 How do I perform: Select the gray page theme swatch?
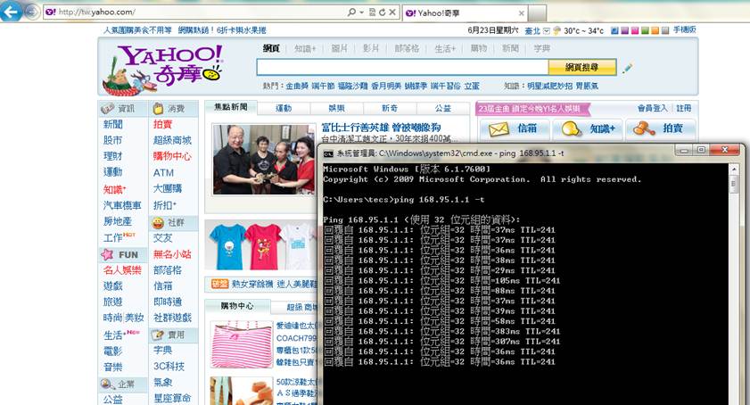click(x=665, y=30)
